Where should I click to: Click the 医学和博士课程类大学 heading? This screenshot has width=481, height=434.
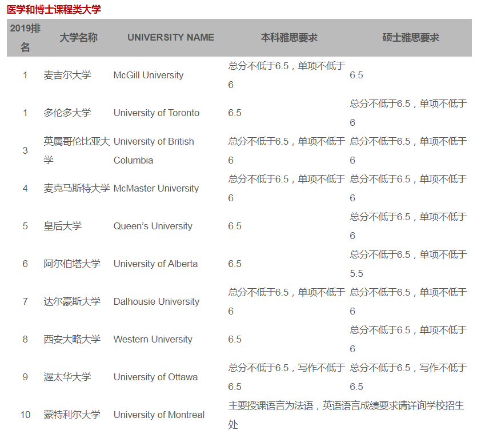54,9
